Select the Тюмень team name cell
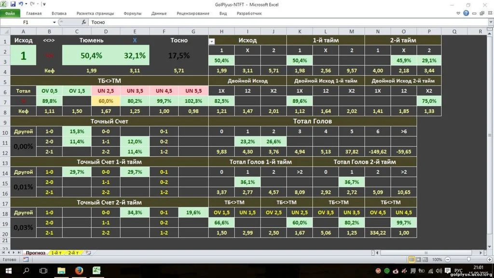Screen dimensions: 494x278 point(91,41)
